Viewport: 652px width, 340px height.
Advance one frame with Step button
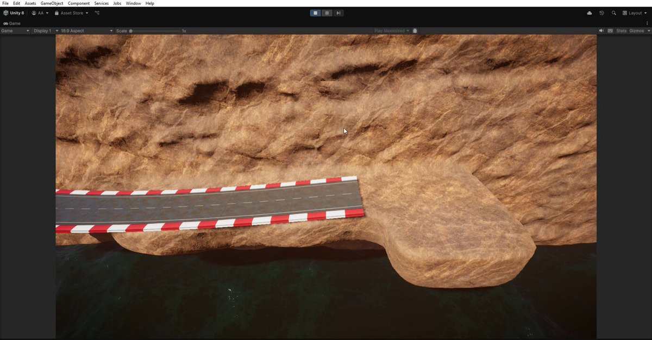(338, 13)
